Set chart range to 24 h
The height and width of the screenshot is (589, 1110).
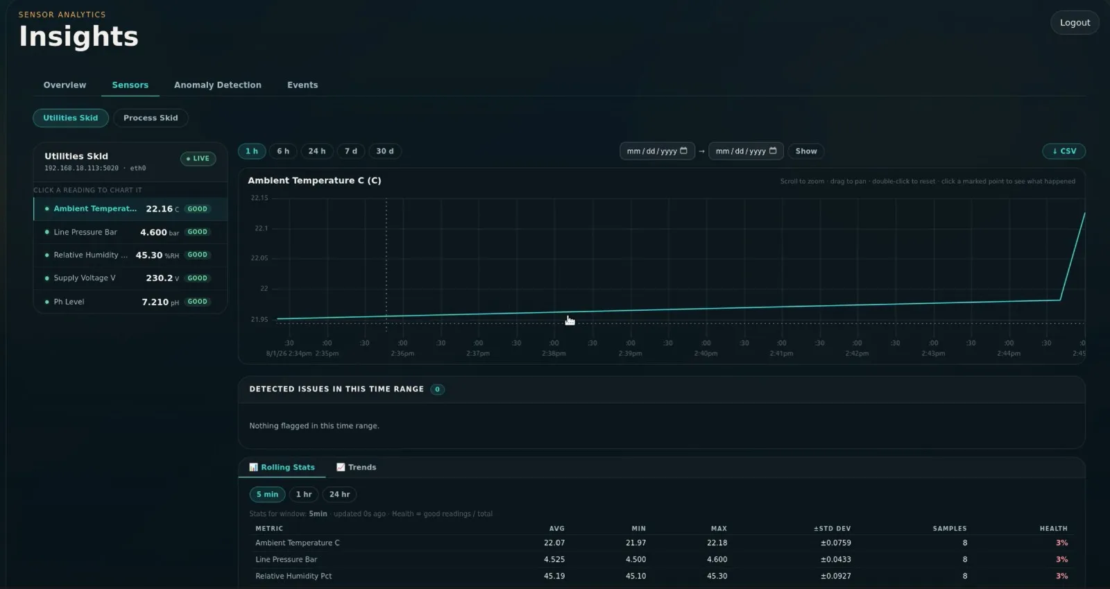[x=317, y=151]
